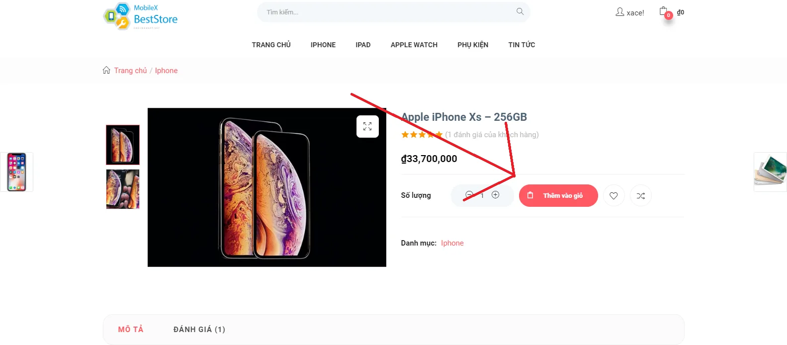Click the compare shuffle icon

click(x=641, y=195)
